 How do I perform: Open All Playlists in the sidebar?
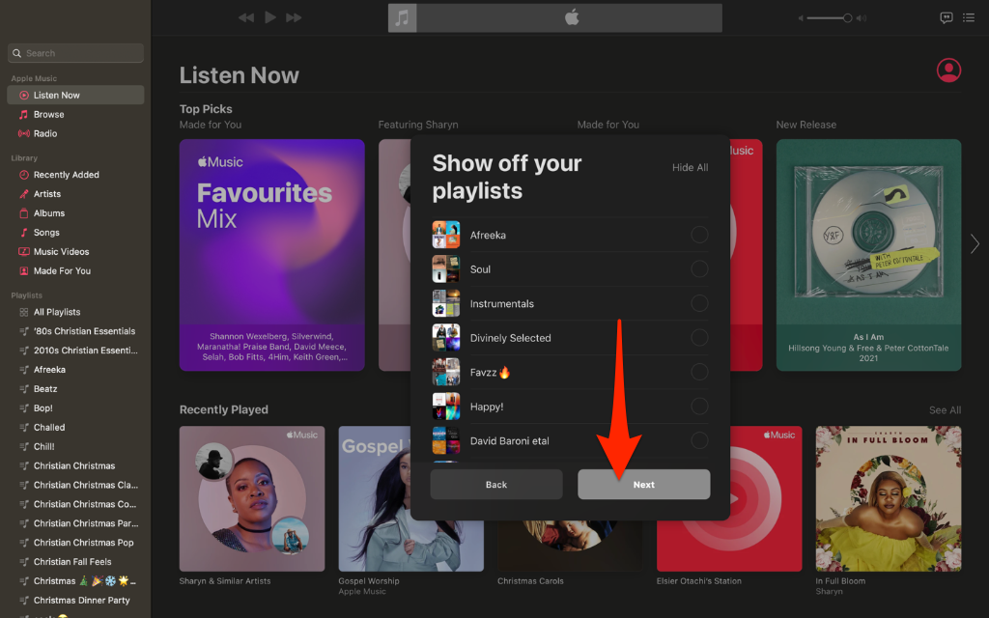click(x=56, y=312)
